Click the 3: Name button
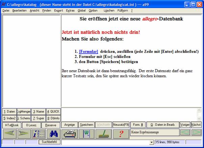 tap(39, 112)
